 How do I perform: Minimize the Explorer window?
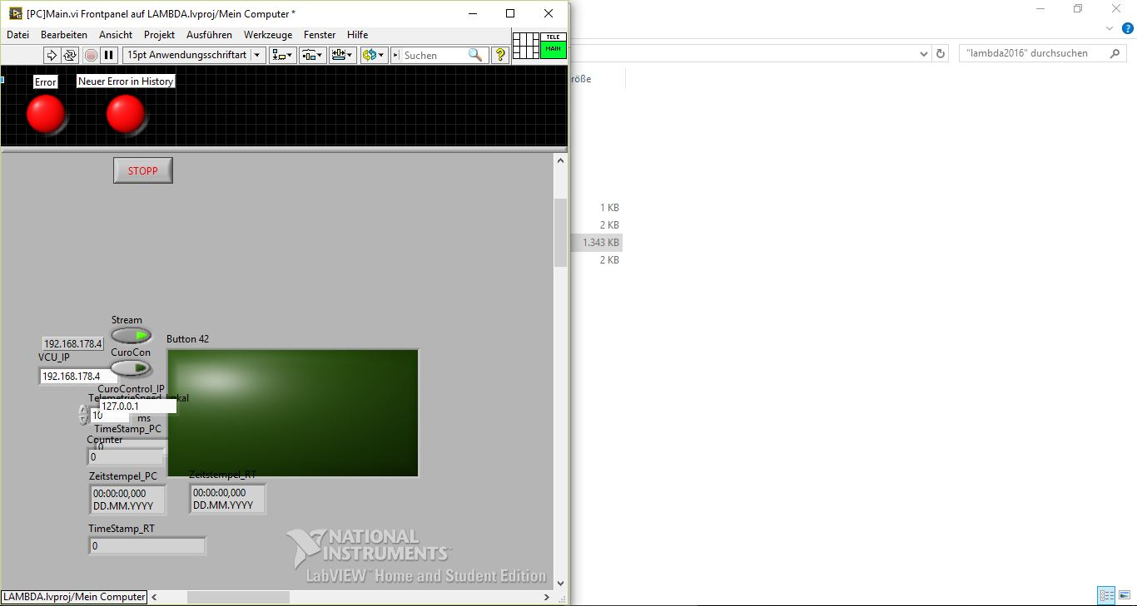(x=1040, y=8)
